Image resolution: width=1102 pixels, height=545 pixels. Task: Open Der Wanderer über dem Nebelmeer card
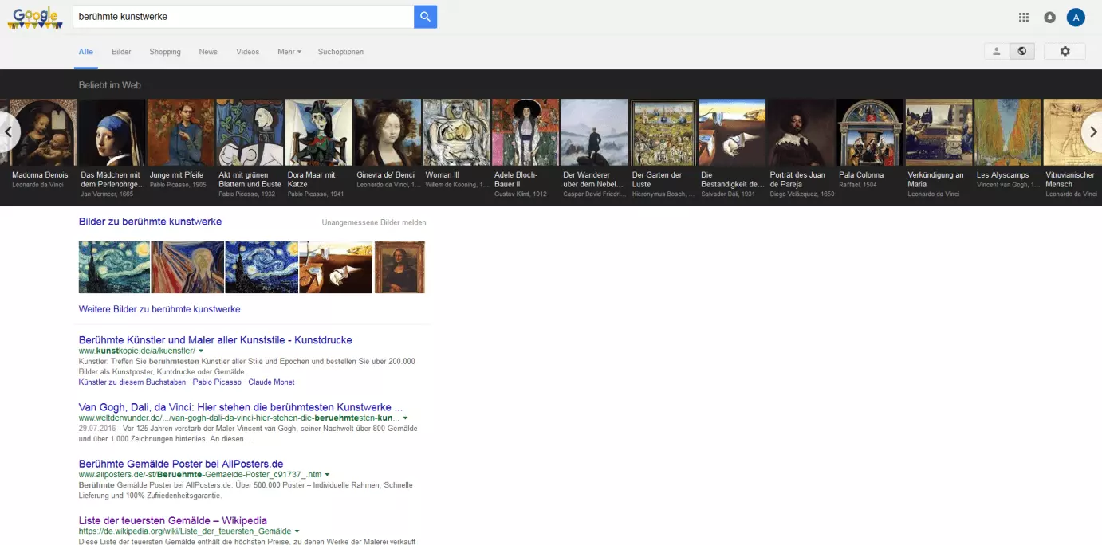(x=594, y=148)
